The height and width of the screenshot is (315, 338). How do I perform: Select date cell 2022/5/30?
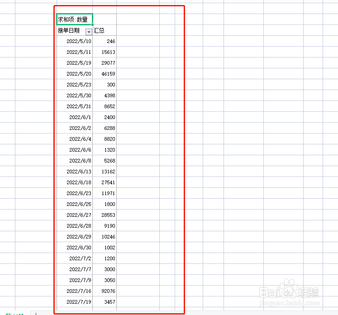[75, 95]
